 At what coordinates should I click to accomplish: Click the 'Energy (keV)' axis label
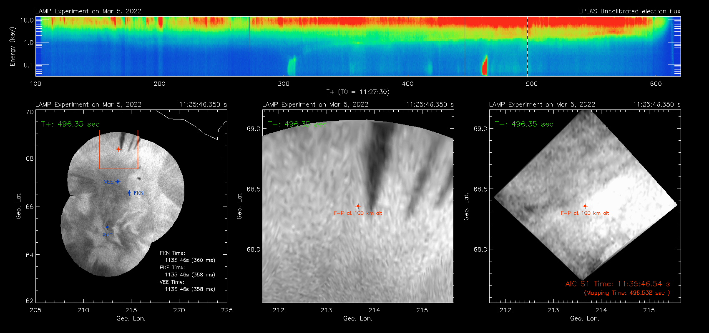(x=13, y=47)
